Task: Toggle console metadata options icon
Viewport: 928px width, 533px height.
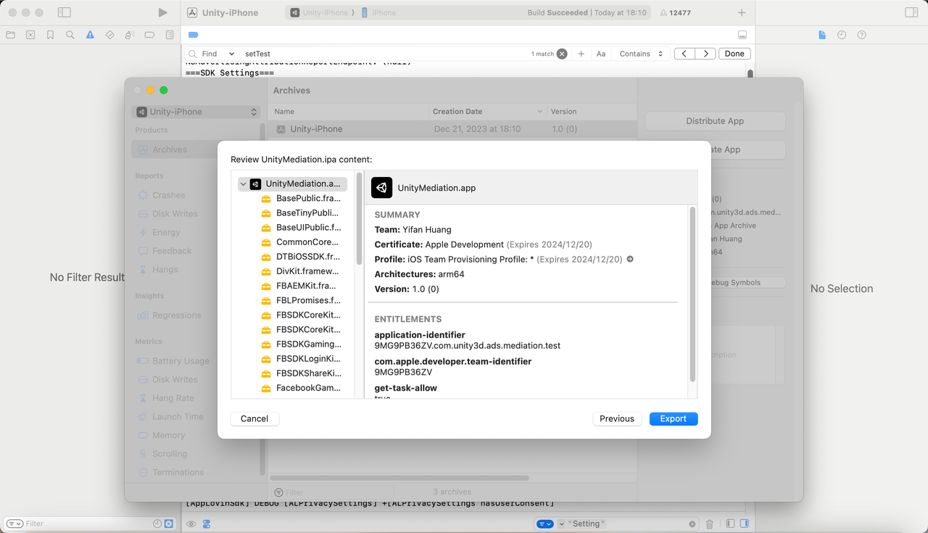Action: pos(207,524)
